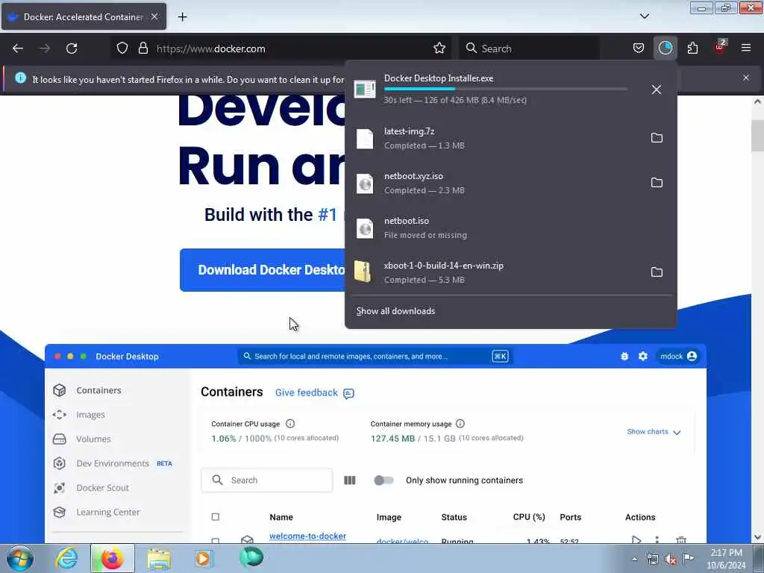Close the Docker tab
Screen dimensions: 764x573
[x=154, y=16]
